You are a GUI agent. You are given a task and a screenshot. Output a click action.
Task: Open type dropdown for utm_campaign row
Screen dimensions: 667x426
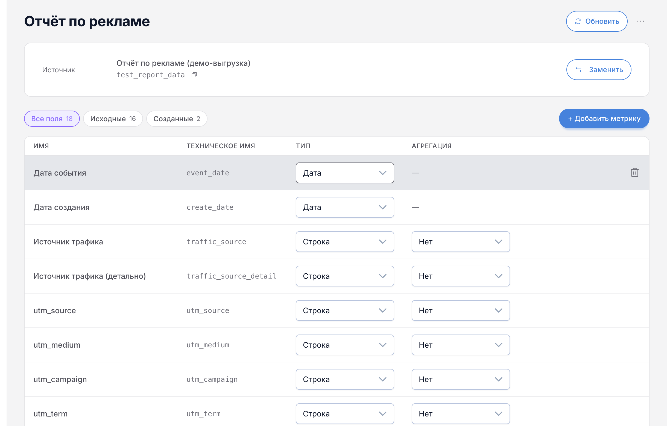click(345, 379)
